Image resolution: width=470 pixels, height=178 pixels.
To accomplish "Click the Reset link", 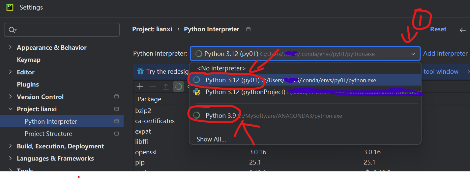I will tap(438, 29).
